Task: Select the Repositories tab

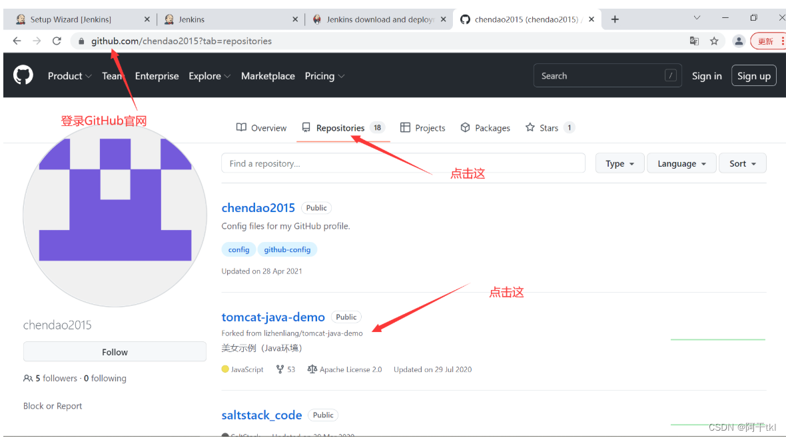Action: pos(343,128)
